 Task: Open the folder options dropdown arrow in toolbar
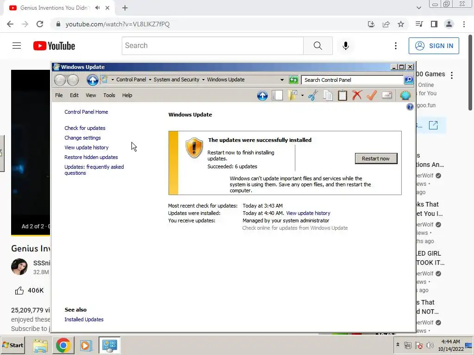(x=302, y=95)
